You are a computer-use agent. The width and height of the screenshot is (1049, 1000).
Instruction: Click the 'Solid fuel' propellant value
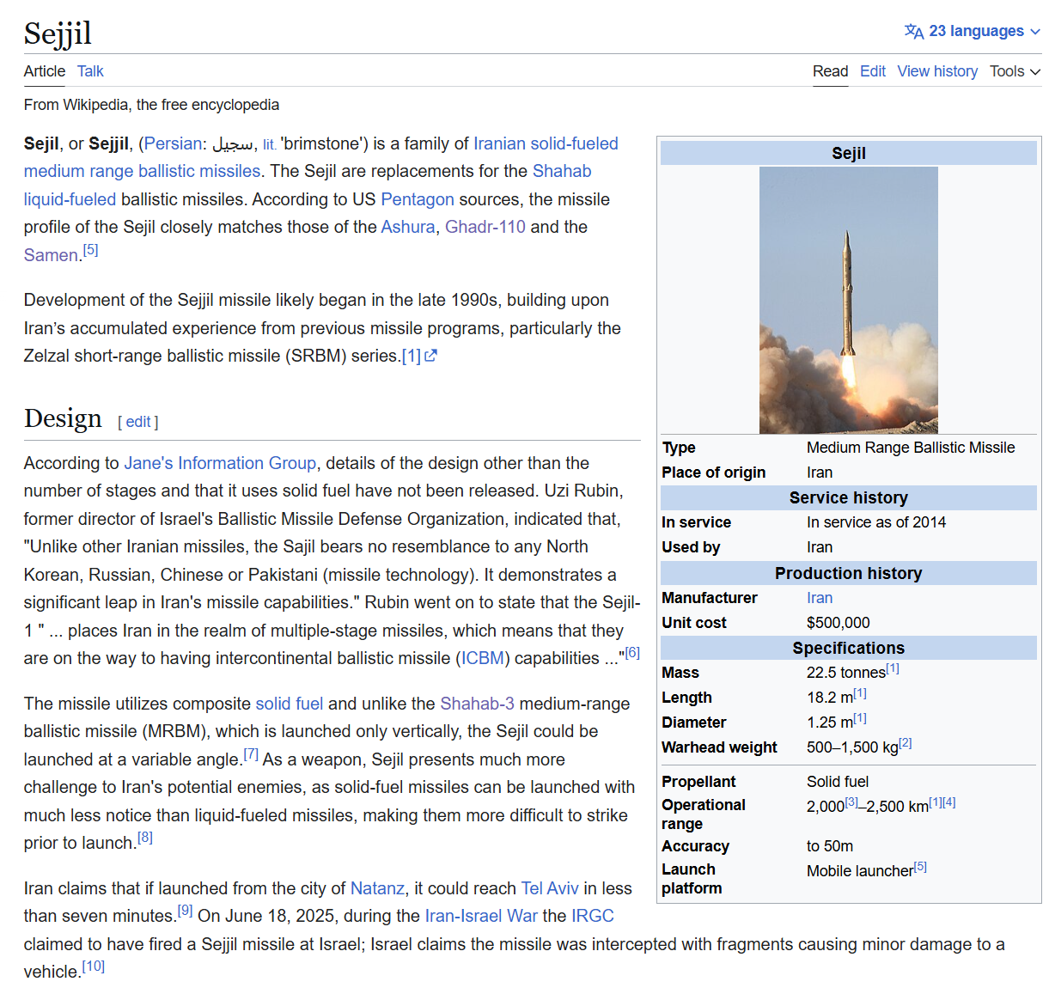[838, 782]
